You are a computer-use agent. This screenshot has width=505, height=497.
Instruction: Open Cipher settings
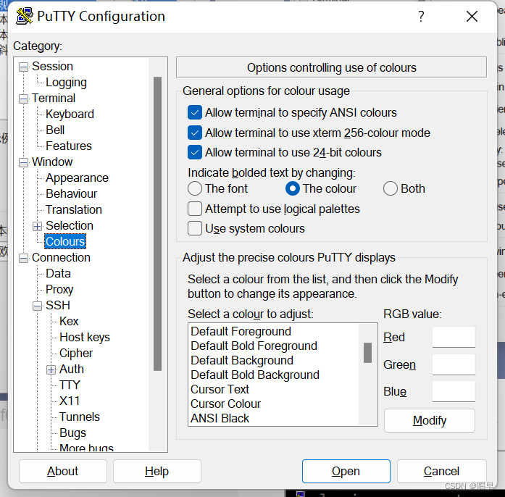(x=76, y=353)
